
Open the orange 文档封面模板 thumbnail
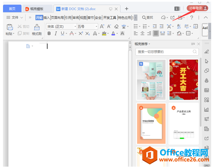point(151,124)
